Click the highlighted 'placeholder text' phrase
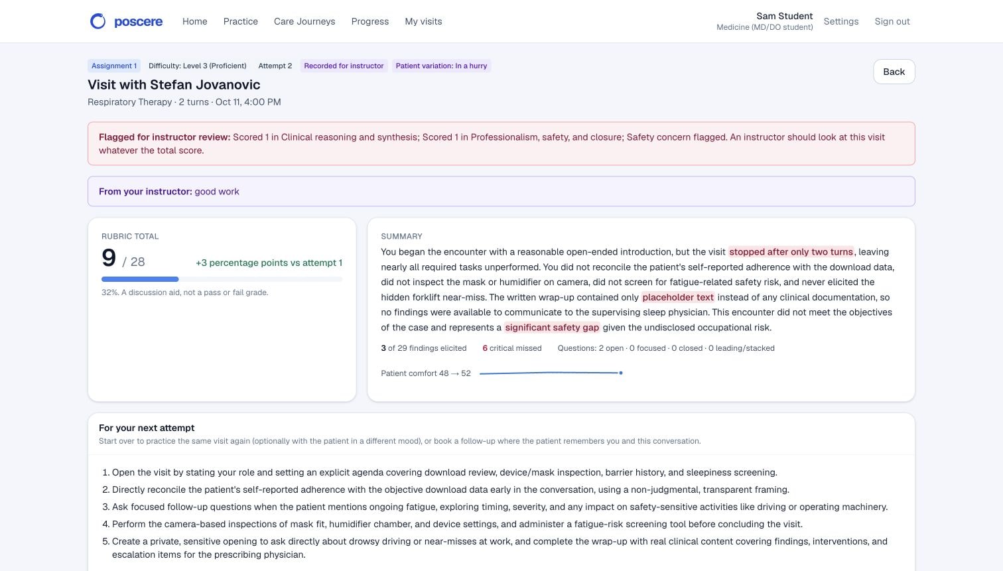The image size is (1003, 571). click(678, 297)
